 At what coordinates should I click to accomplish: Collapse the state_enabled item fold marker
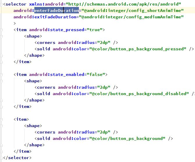click(1, 75)
